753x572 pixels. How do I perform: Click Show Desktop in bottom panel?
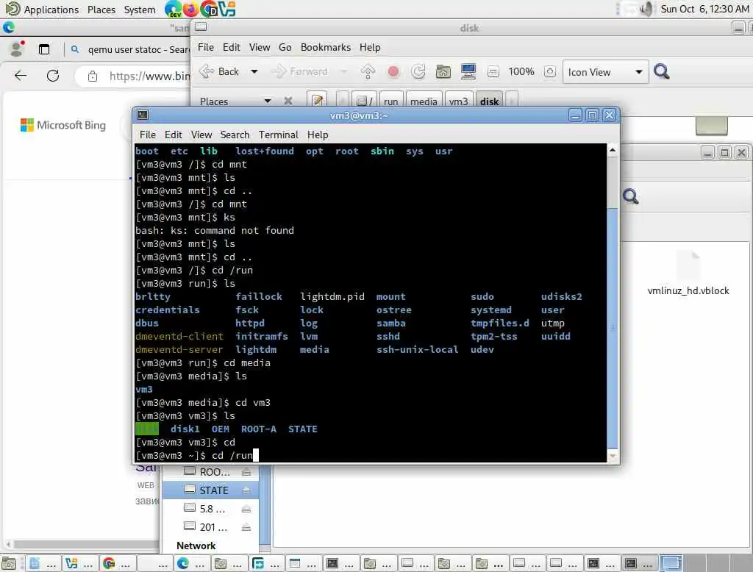pyautogui.click(x=9, y=563)
